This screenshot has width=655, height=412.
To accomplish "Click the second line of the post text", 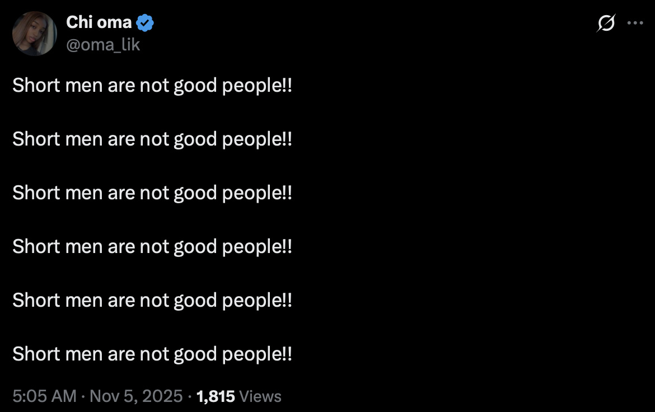I will pos(152,139).
